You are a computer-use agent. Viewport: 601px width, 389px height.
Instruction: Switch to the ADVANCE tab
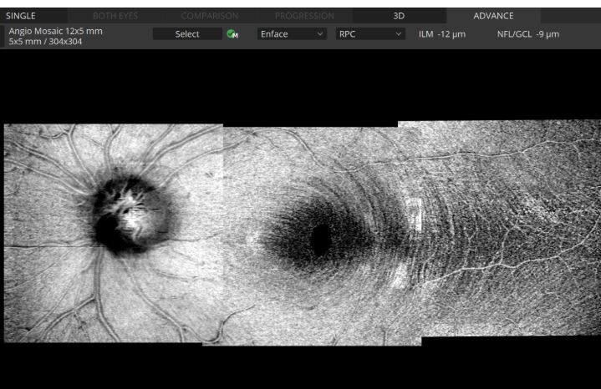pos(493,15)
